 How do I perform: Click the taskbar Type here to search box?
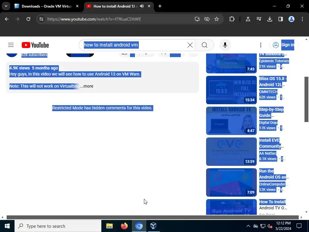58,226
